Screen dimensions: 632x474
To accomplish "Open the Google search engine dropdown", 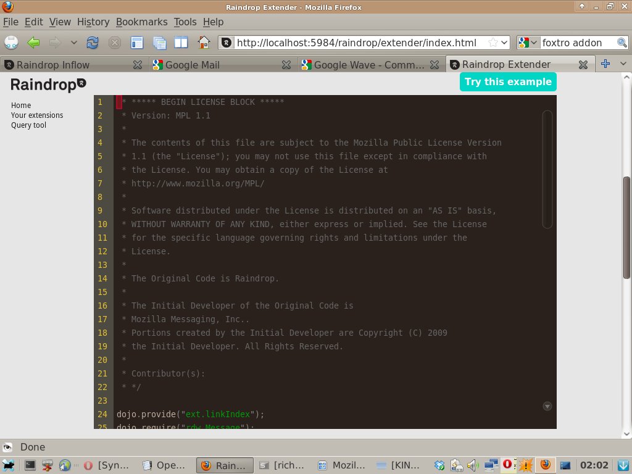I will [528, 43].
